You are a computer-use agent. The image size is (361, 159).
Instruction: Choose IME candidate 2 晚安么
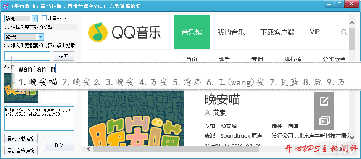click(x=82, y=82)
